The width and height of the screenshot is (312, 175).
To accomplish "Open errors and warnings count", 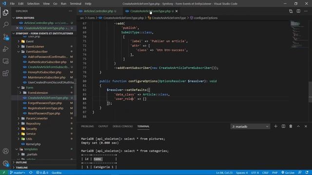I will click(42, 173).
